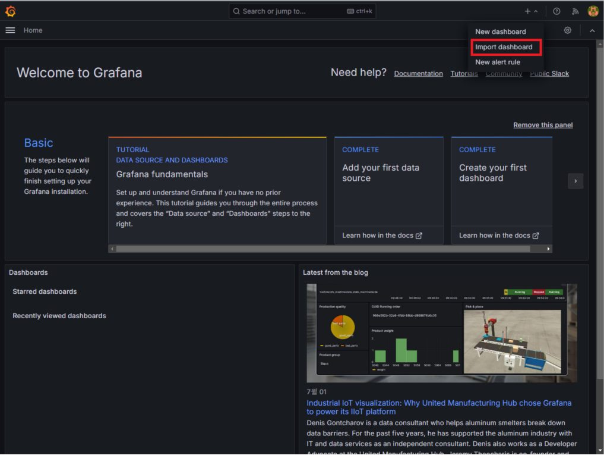Open the Help icon in the top bar
This screenshot has width=604, height=455.
[x=556, y=11]
